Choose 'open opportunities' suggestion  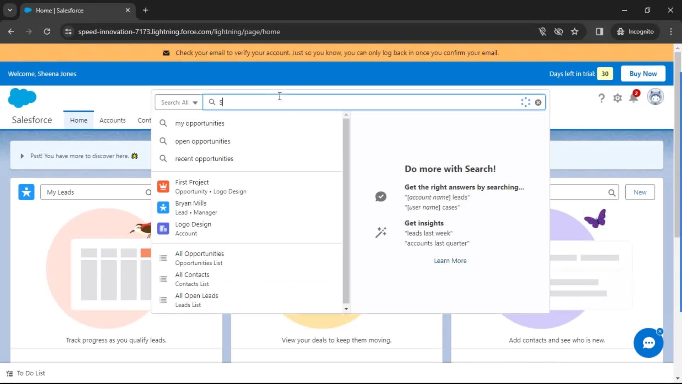247,141
